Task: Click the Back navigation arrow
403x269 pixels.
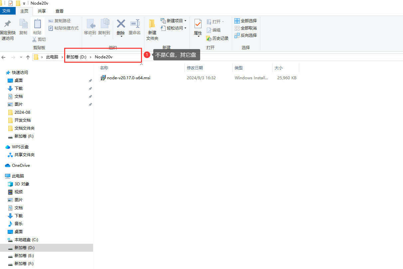Action: [4, 57]
